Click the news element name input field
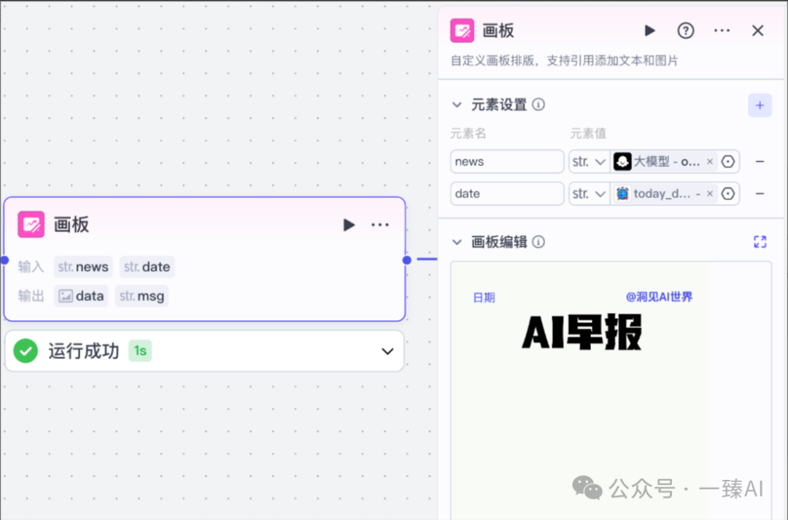The width and height of the screenshot is (788, 520). point(506,161)
